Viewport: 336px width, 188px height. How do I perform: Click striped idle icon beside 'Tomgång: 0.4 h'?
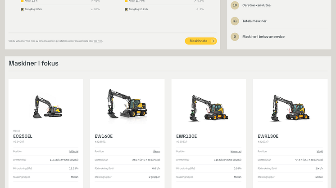click(x=22, y=9)
